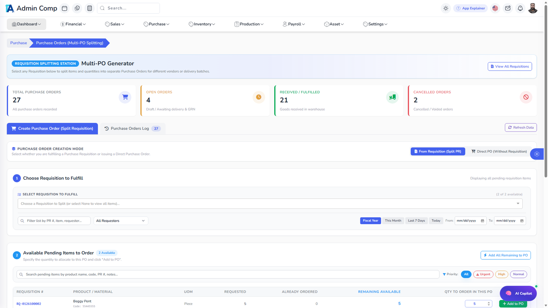Open the user profile avatar
This screenshot has height=308, width=548.
tap(533, 8)
